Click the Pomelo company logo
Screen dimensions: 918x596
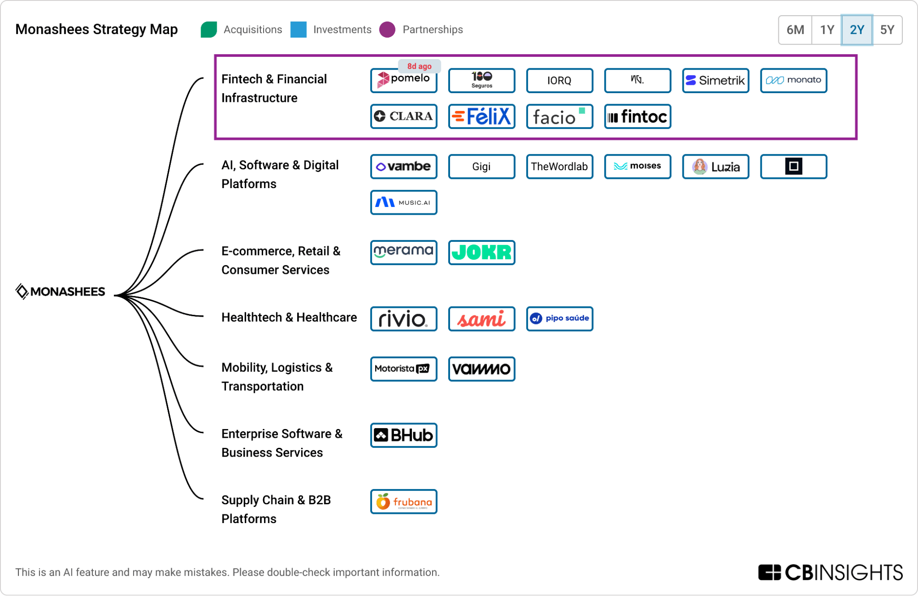403,80
